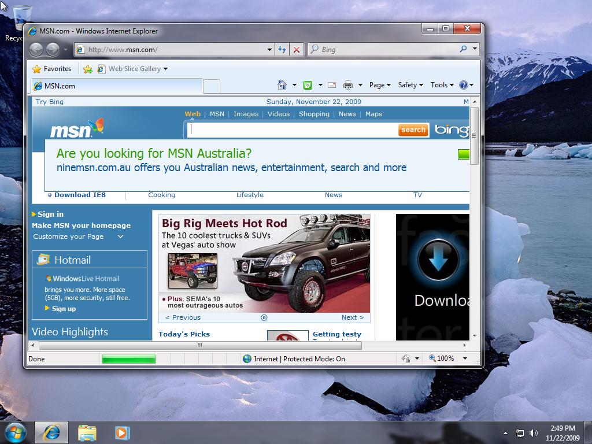The width and height of the screenshot is (592, 444).
Task: Click the Home icon in command bar
Action: 282,85
